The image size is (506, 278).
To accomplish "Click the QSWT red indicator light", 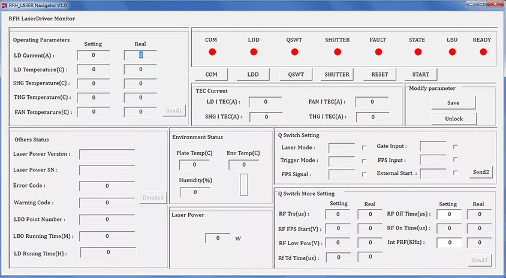I will [x=294, y=52].
